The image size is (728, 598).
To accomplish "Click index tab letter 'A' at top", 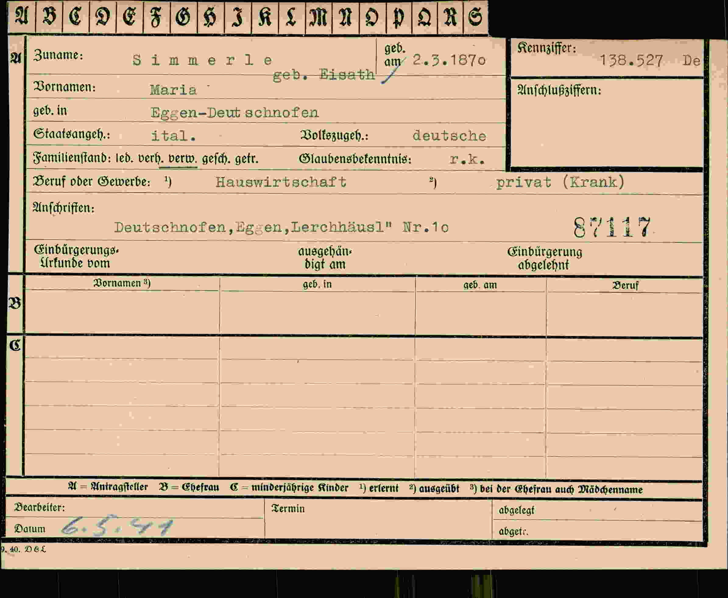I will point(21,16).
